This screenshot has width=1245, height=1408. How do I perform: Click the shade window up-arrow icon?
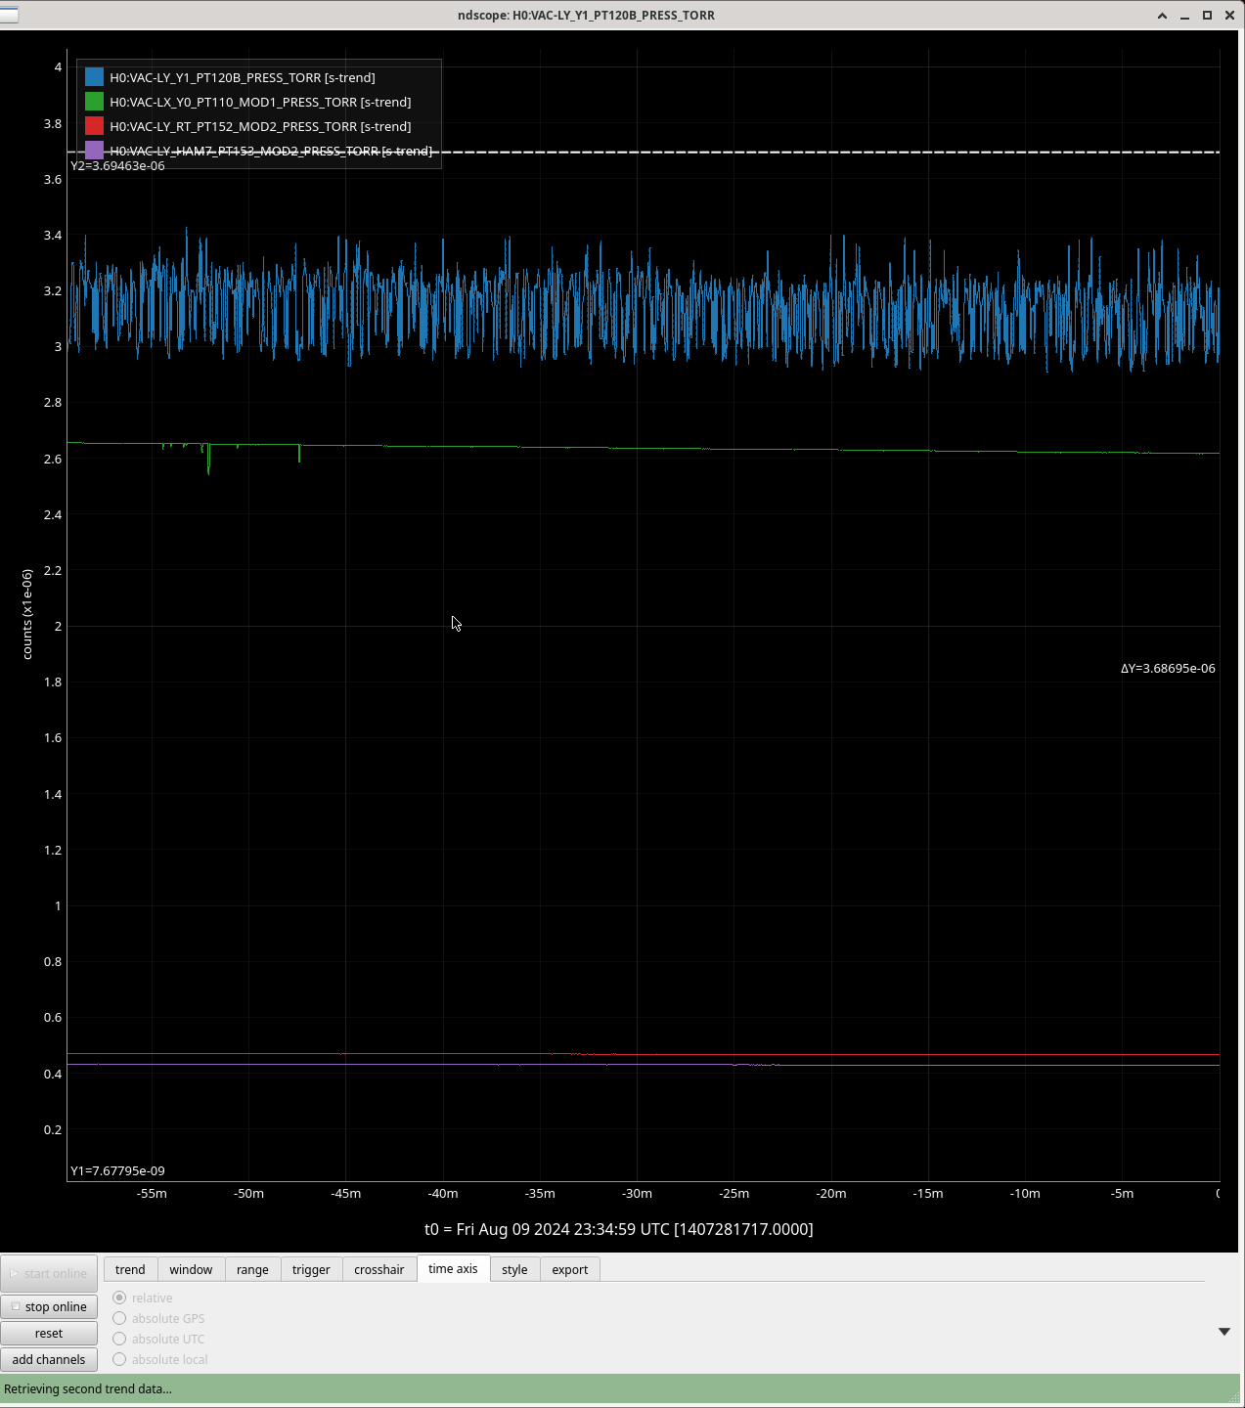pos(1162,16)
